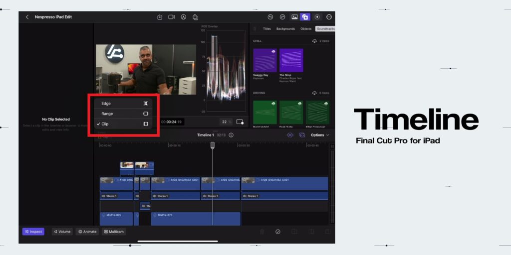Switch to the Backgrounds tab

click(x=285, y=28)
